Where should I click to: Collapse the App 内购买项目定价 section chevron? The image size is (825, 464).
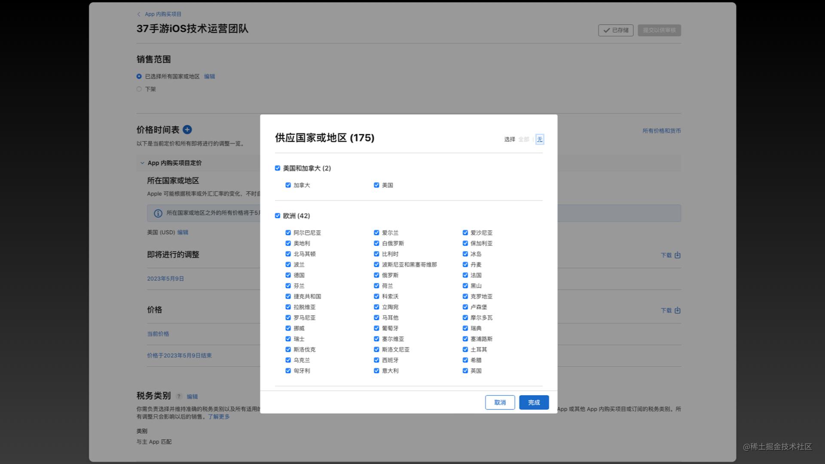(142, 163)
